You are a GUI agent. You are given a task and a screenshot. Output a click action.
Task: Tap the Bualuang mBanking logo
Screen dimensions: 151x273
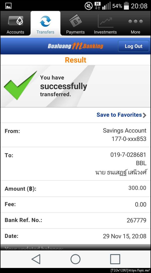(x=75, y=46)
